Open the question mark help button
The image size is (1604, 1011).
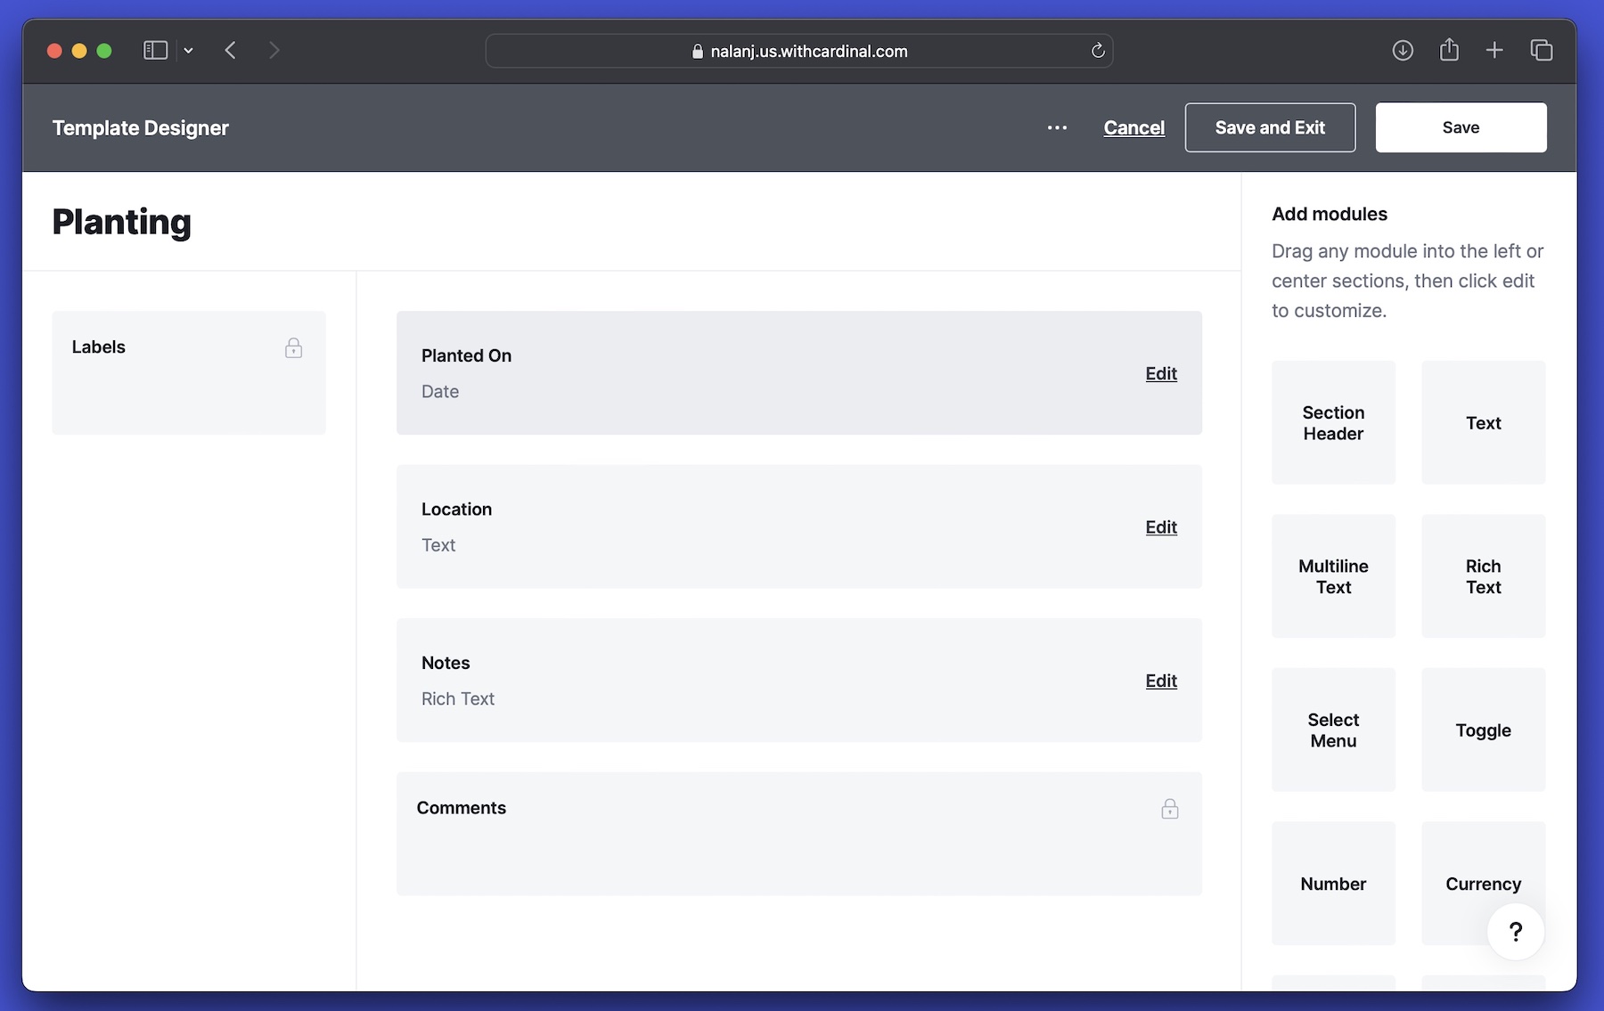click(1516, 932)
